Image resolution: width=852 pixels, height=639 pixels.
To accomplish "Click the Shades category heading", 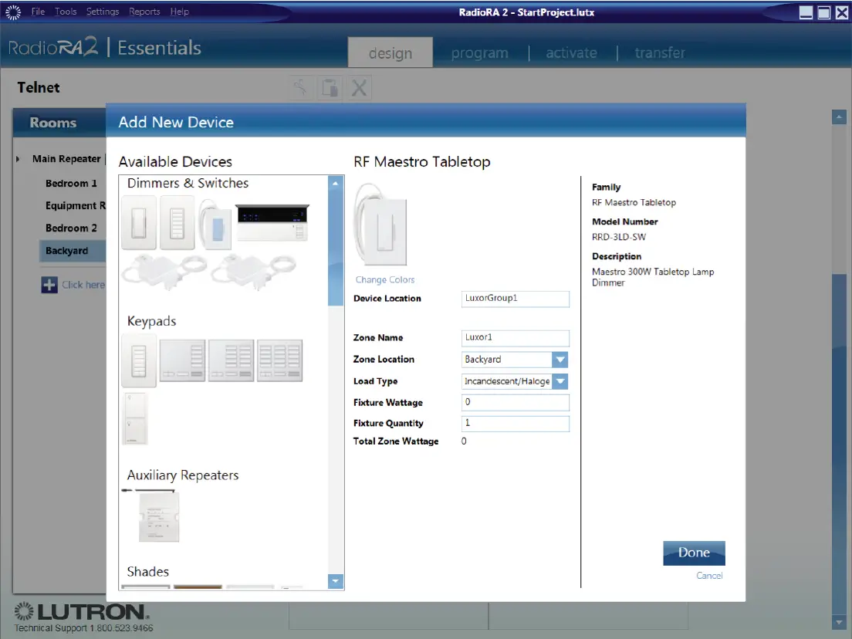I will point(148,572).
